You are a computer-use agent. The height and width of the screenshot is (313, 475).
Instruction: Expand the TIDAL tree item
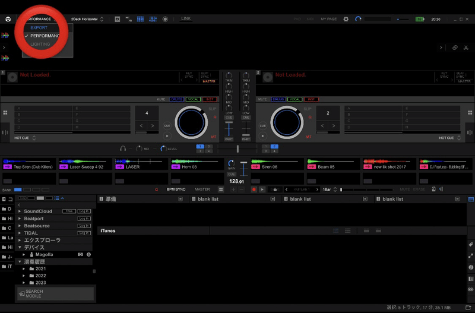(20, 233)
